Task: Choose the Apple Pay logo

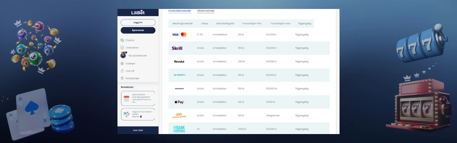Action: [x=179, y=102]
